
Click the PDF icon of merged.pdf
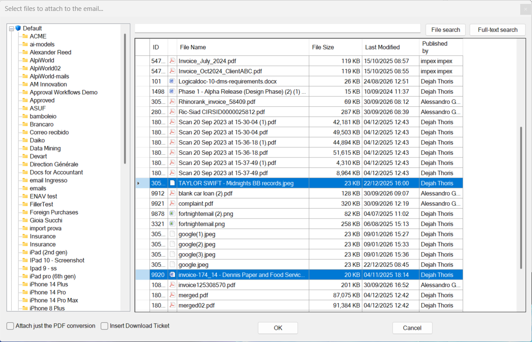tap(172, 295)
